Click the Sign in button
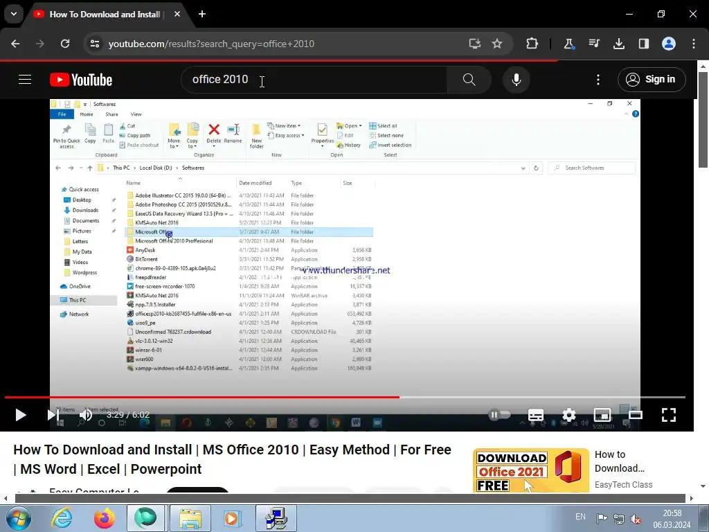 click(x=651, y=80)
